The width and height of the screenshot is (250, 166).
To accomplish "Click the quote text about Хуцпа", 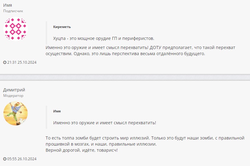I will point(104,38).
